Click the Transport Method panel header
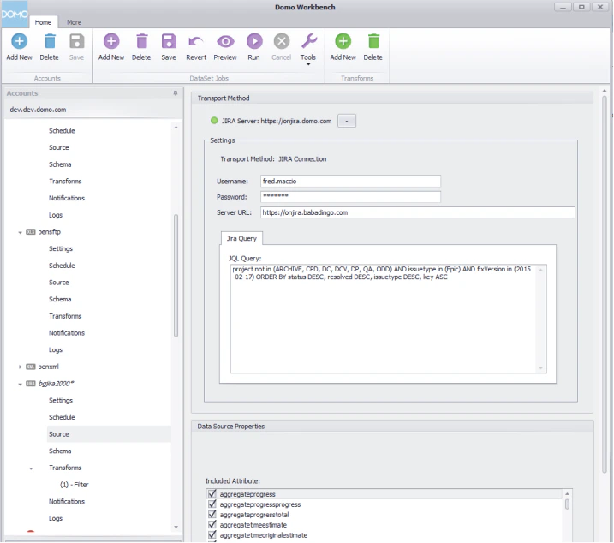 (392, 98)
